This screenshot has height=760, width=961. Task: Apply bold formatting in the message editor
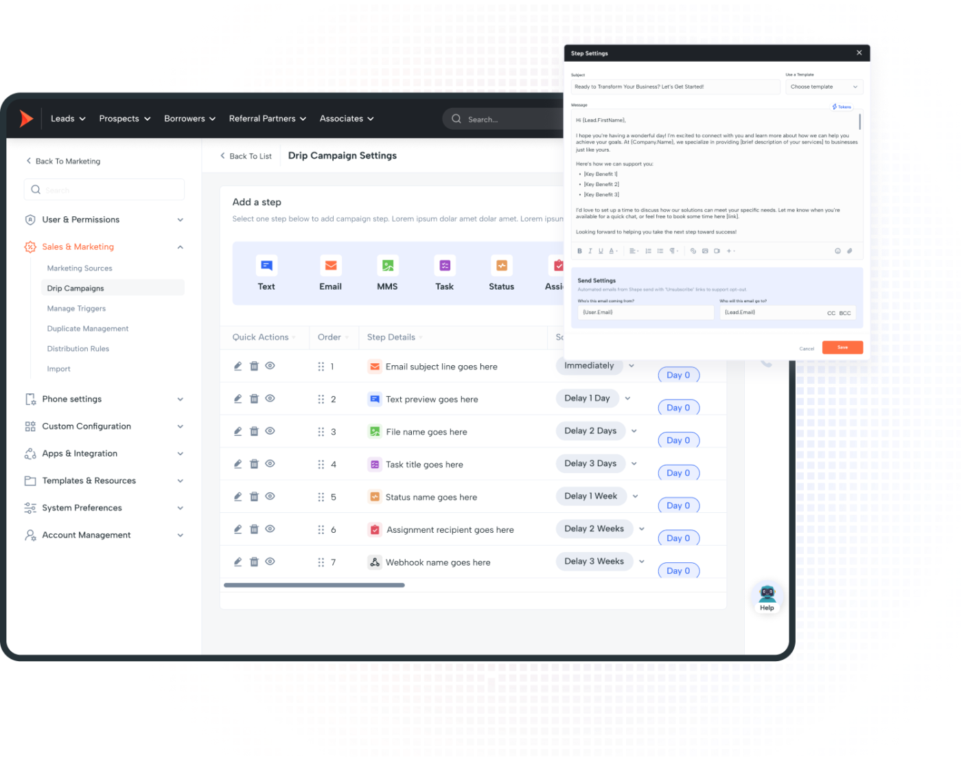(x=579, y=251)
